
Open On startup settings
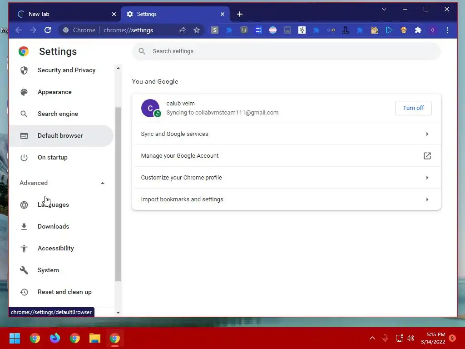tap(61, 157)
